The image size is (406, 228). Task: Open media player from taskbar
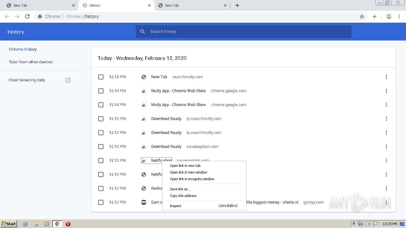tap(47, 224)
